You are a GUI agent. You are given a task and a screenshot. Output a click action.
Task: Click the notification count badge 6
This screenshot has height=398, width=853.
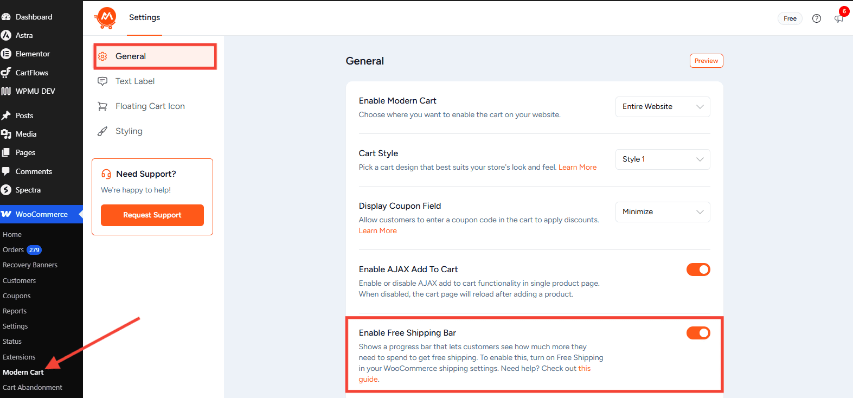pos(844,11)
